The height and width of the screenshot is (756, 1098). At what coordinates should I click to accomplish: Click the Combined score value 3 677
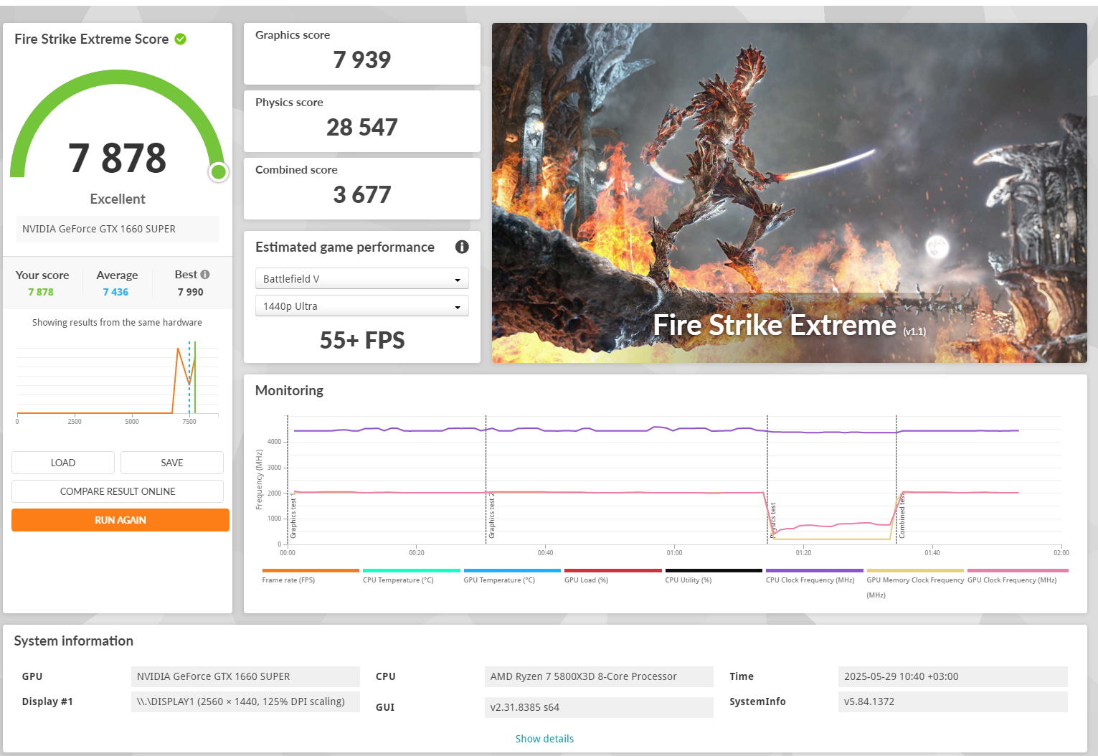click(362, 194)
